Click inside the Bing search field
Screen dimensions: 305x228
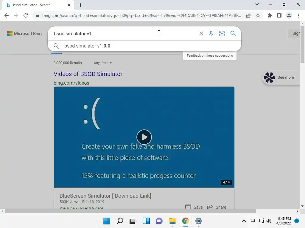(x=125, y=34)
